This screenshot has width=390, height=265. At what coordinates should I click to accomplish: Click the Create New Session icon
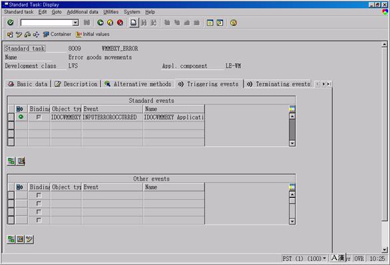(210, 23)
